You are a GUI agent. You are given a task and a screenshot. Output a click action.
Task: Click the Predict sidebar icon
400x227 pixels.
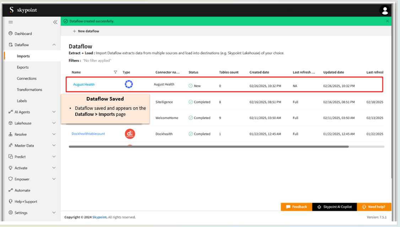[10, 157]
